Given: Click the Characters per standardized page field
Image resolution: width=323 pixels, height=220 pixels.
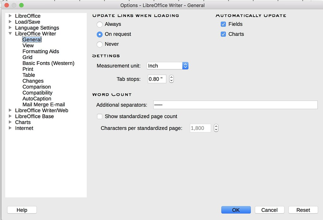Looking at the screenshot, I should click(200, 128).
